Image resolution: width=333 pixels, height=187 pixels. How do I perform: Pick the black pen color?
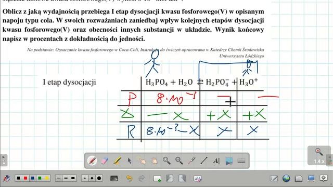pyautogui.click(x=19, y=178)
